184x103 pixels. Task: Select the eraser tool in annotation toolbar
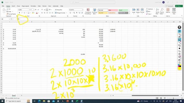pos(179,45)
